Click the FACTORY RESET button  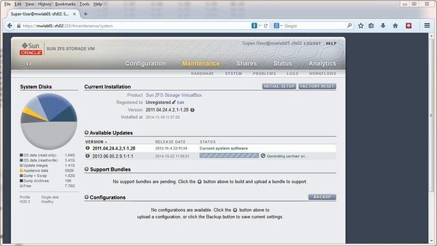pyautogui.click(x=317, y=86)
